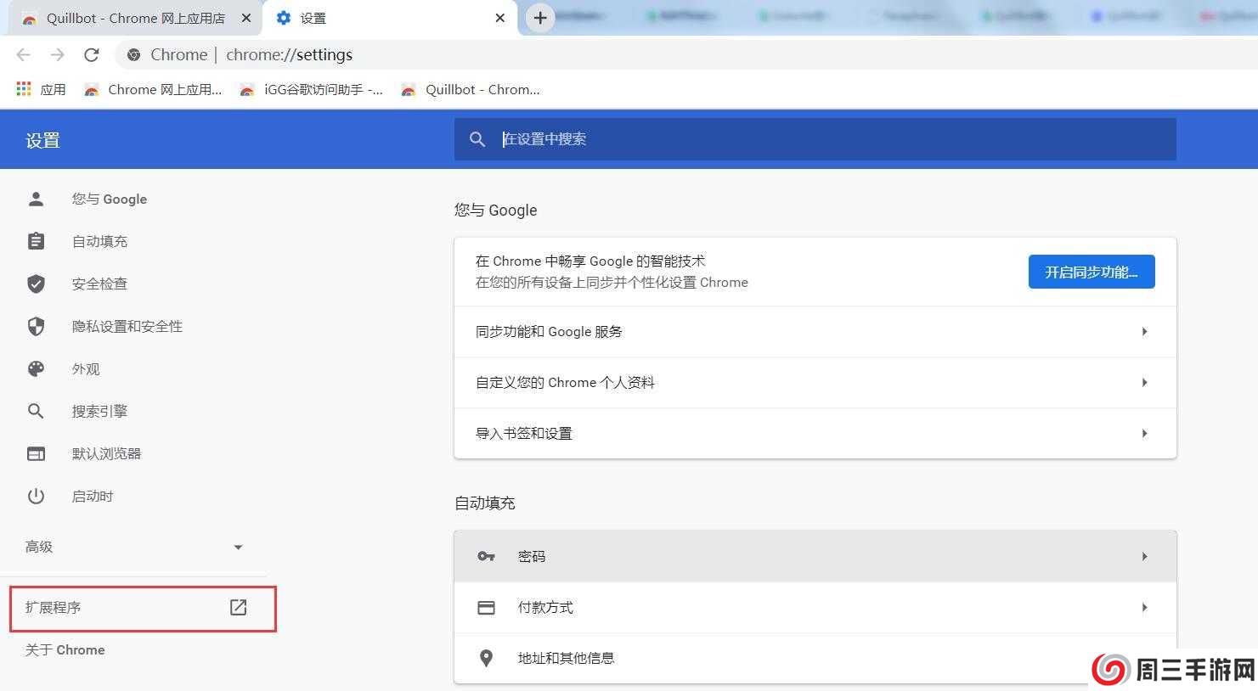This screenshot has width=1258, height=691.
Task: Click the 默认浏览器 browser window icon
Action: coord(36,453)
